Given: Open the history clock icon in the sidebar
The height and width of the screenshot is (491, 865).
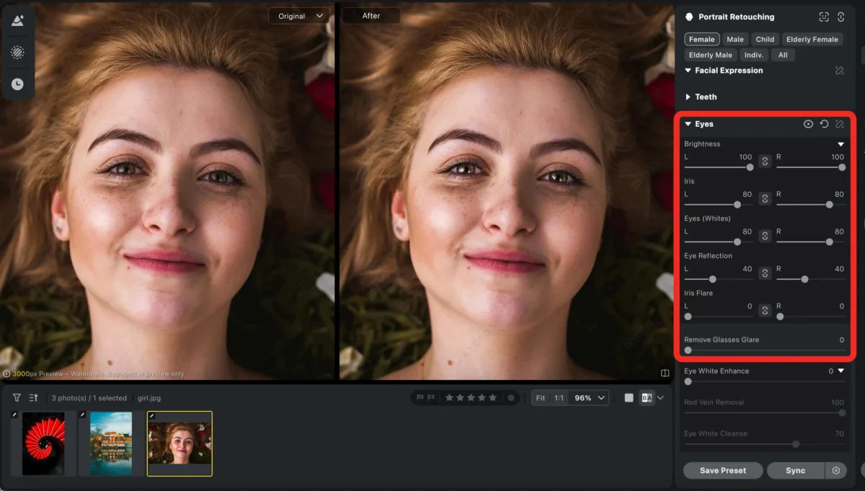Looking at the screenshot, I should tap(18, 84).
